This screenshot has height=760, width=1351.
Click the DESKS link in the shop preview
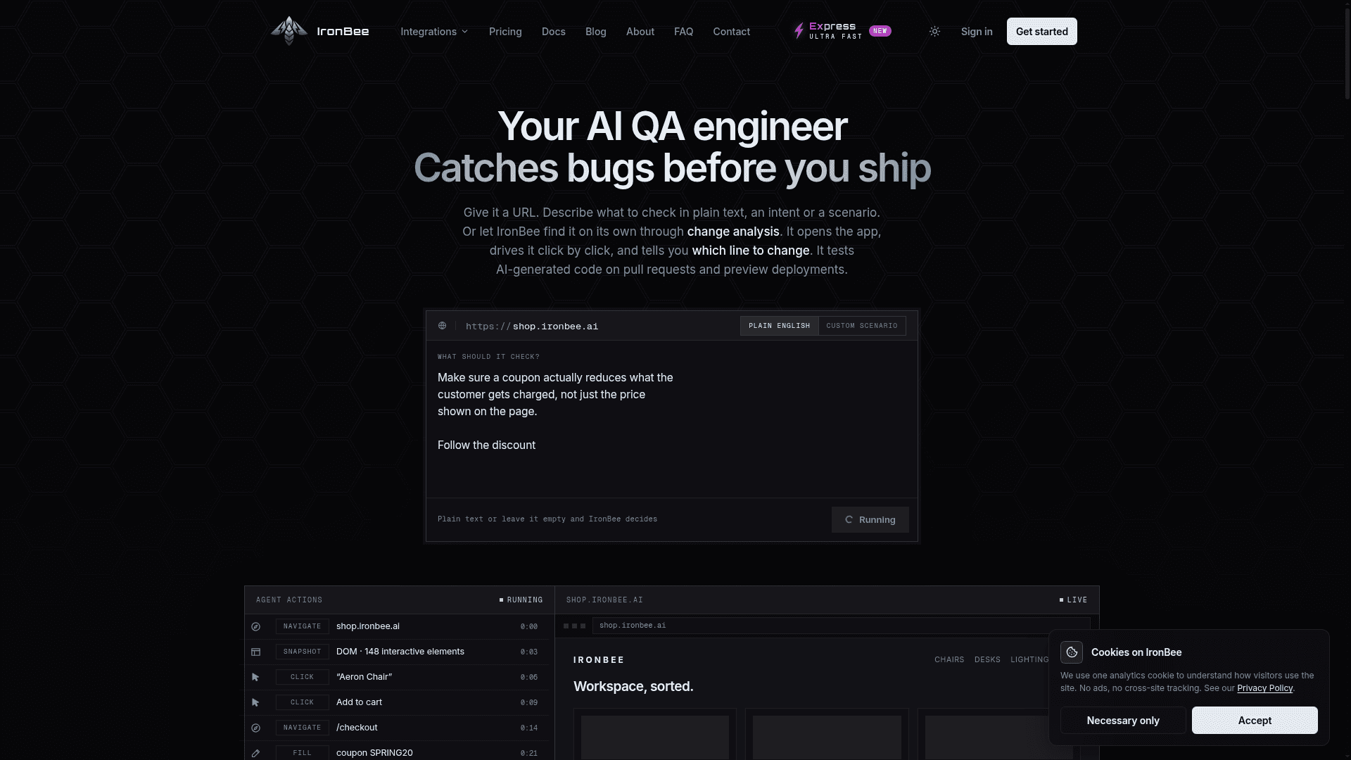tap(987, 660)
